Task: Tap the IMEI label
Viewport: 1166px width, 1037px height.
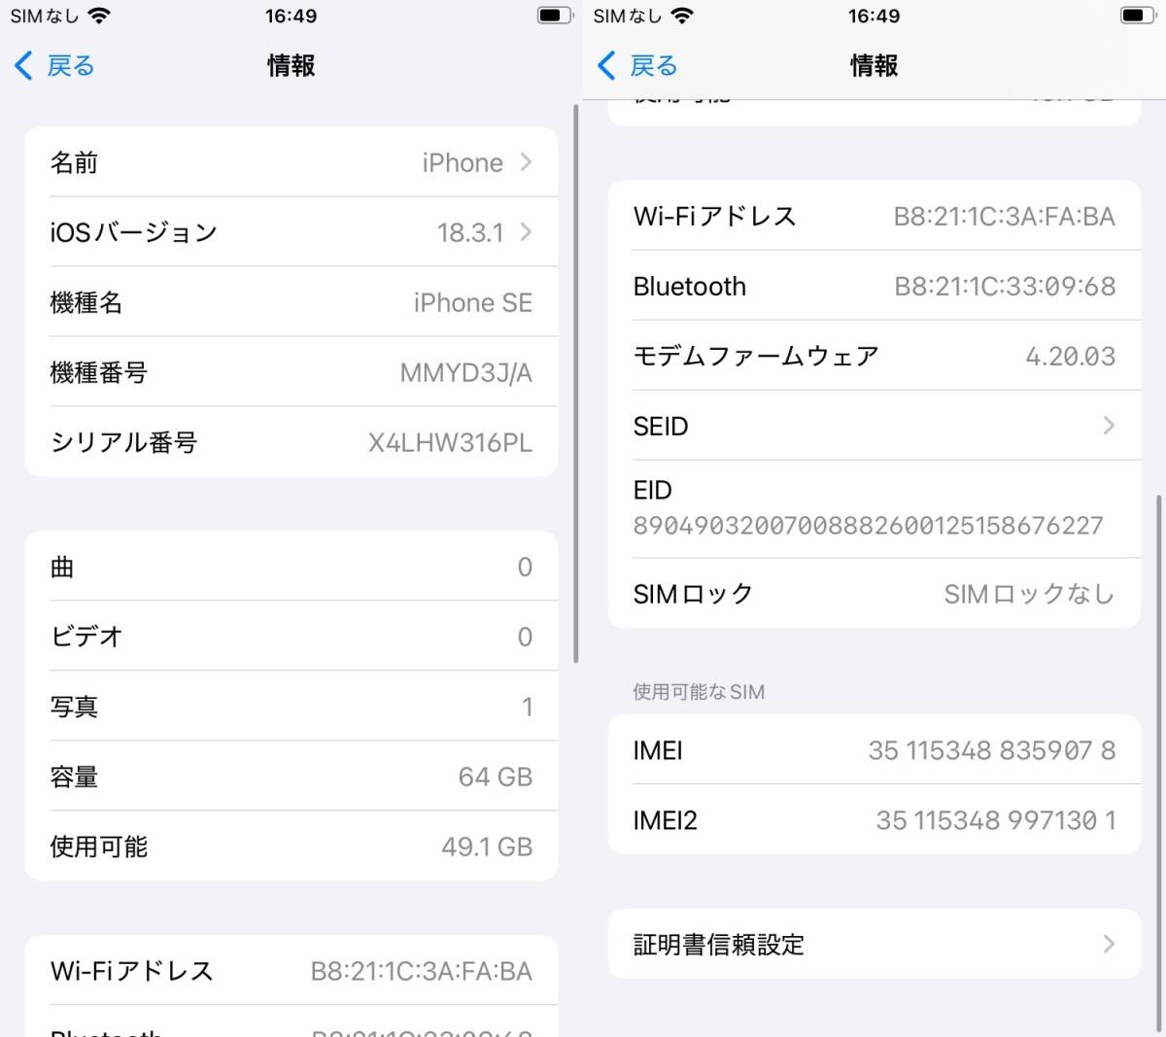Action: 658,750
